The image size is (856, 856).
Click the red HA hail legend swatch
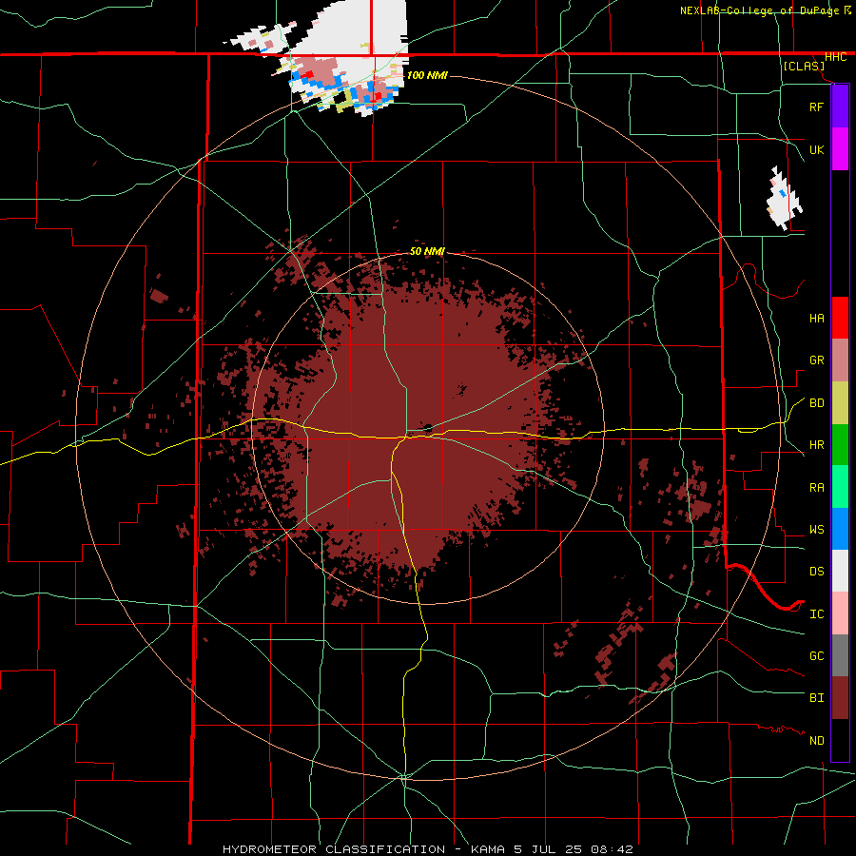(x=840, y=318)
